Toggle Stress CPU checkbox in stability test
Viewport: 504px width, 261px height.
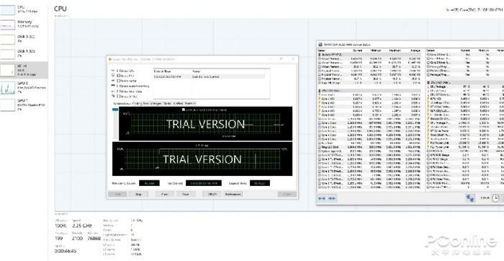pos(118,71)
